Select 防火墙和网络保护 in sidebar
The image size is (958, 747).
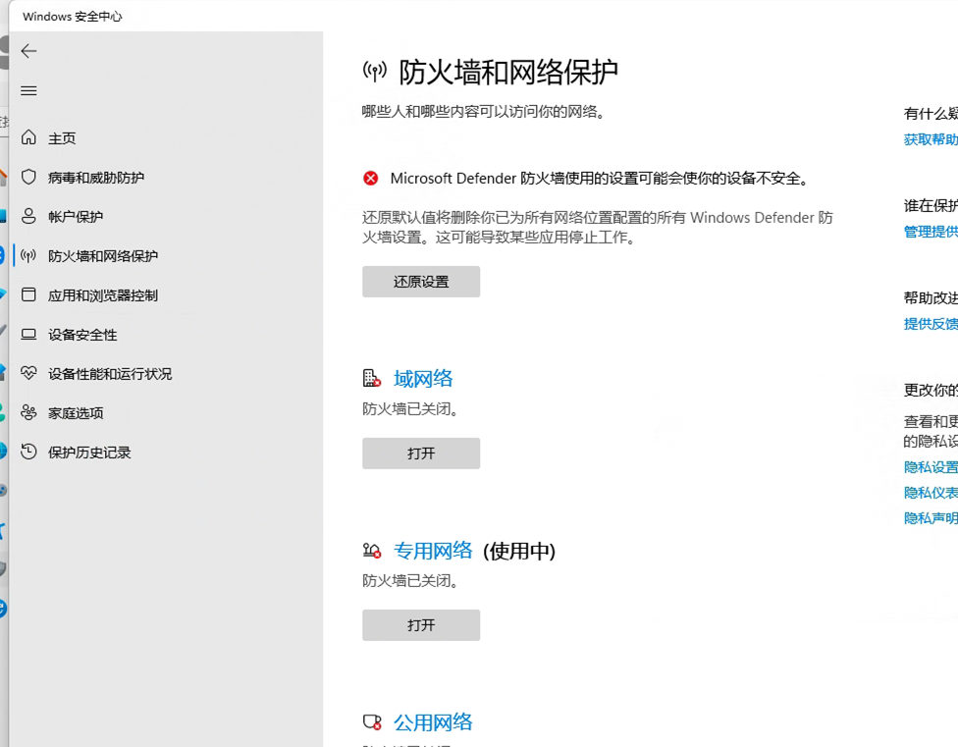point(103,256)
